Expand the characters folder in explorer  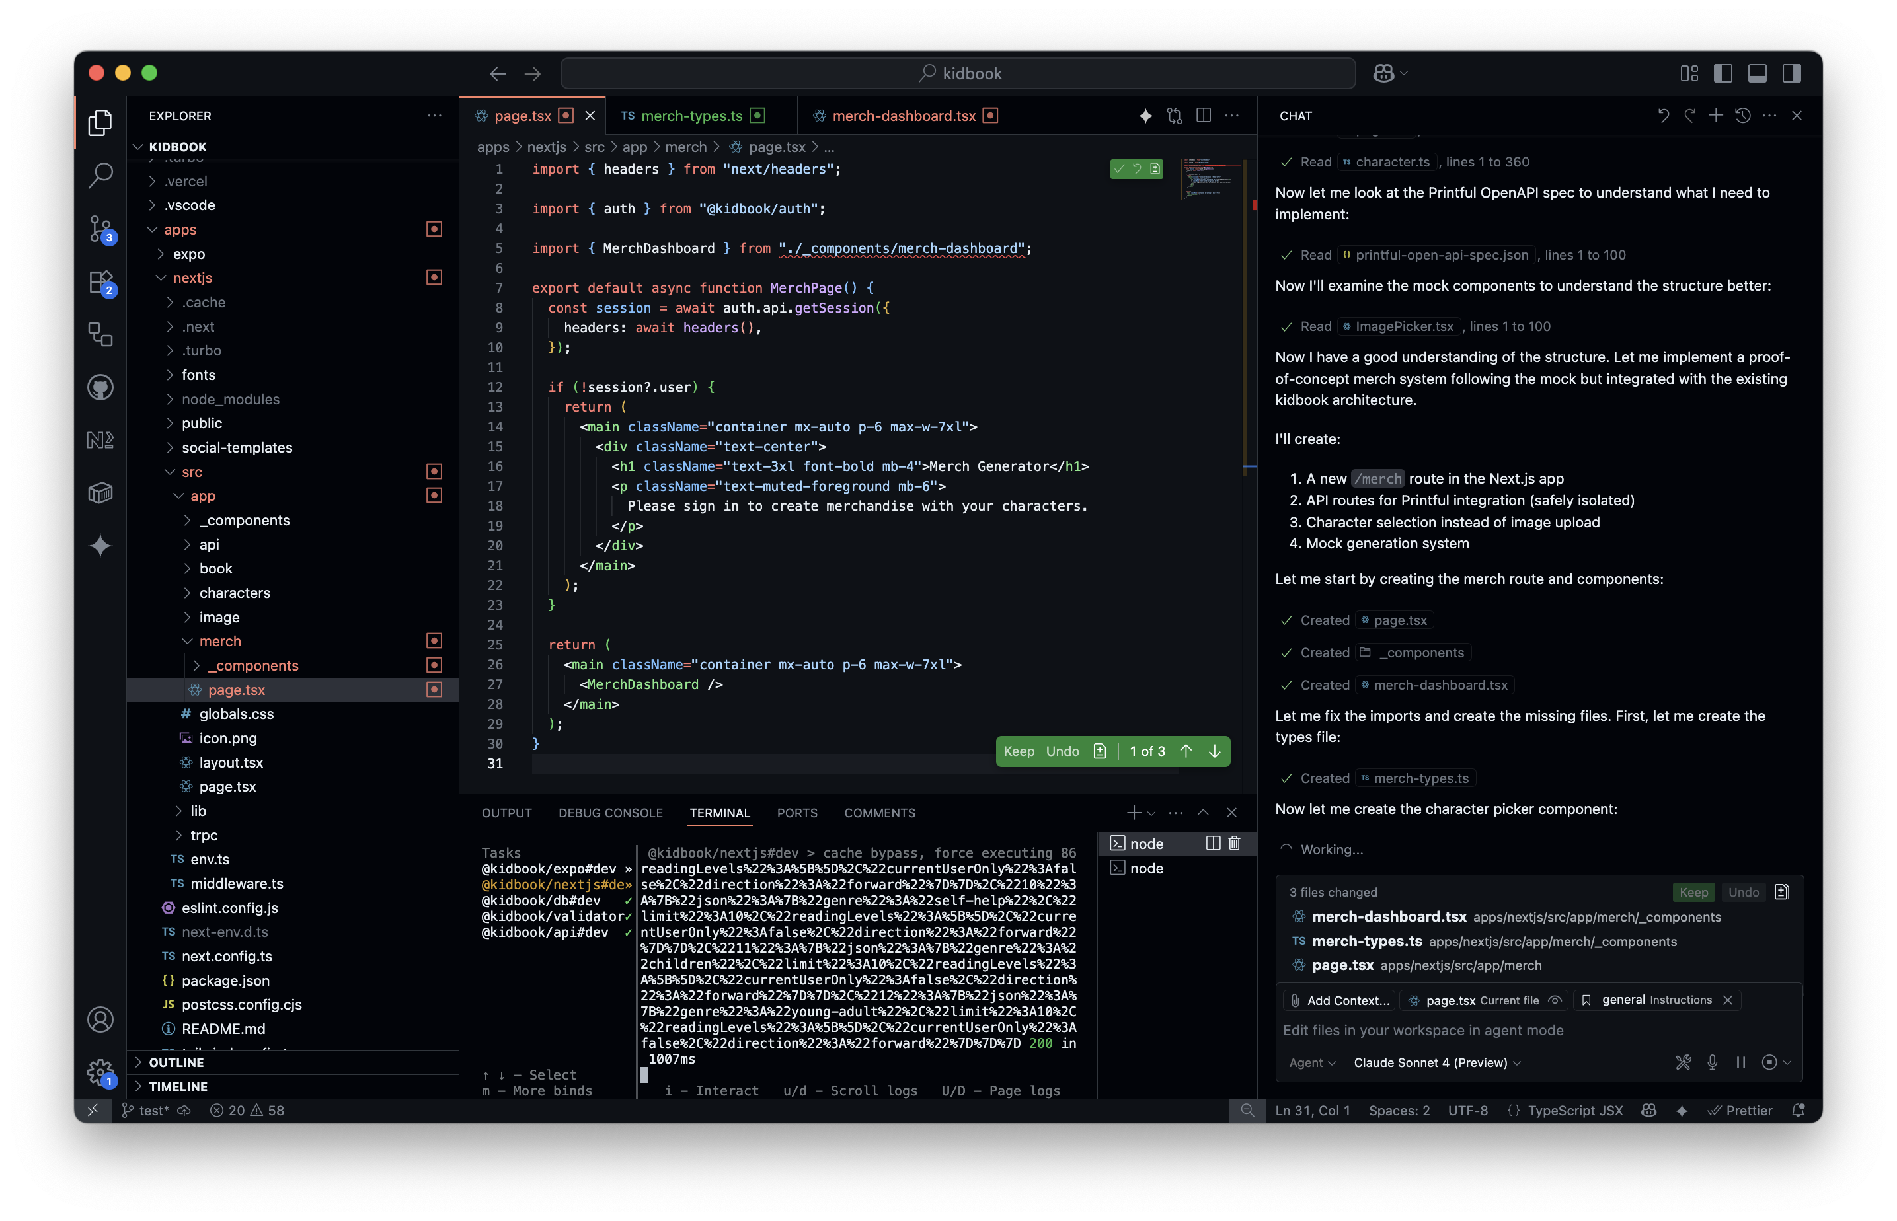234,593
